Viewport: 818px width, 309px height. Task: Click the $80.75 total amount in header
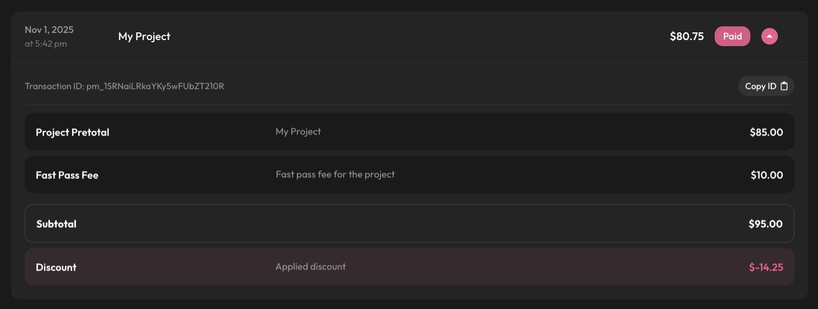tap(687, 36)
